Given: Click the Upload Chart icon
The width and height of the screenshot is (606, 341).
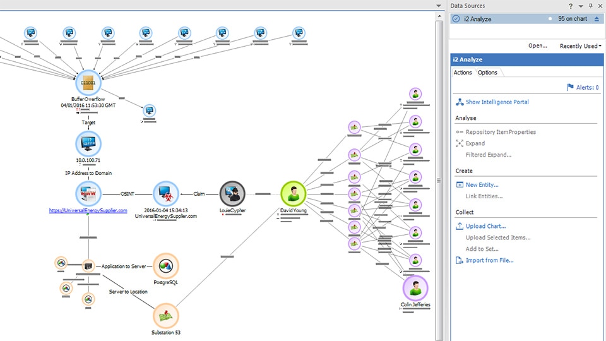Looking at the screenshot, I should [460, 226].
